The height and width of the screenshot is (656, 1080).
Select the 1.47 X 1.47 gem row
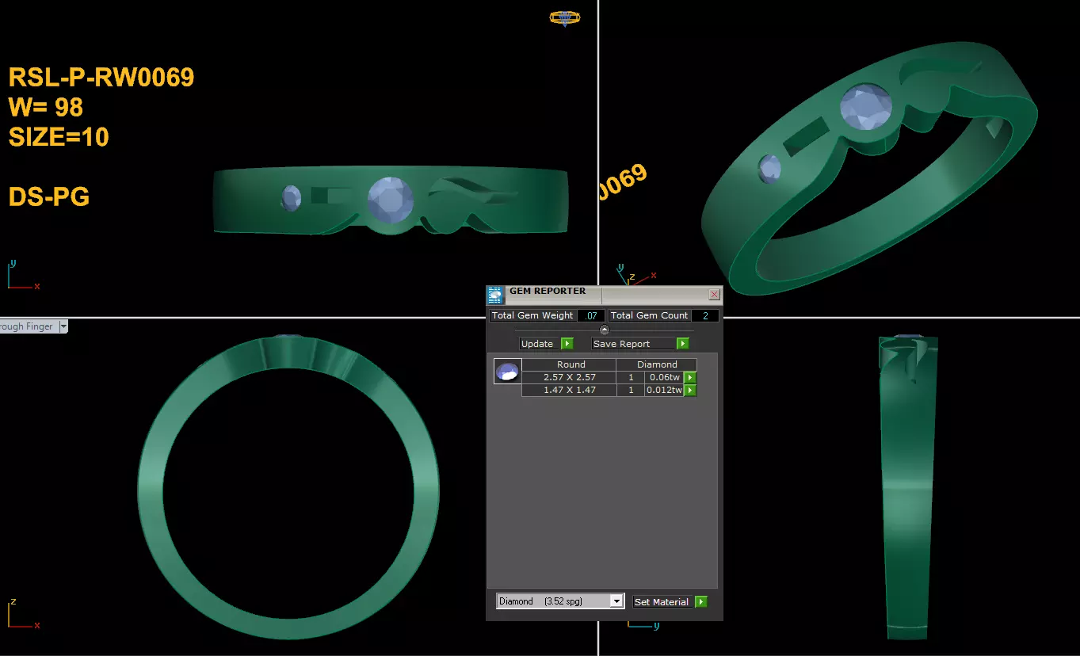coord(602,391)
